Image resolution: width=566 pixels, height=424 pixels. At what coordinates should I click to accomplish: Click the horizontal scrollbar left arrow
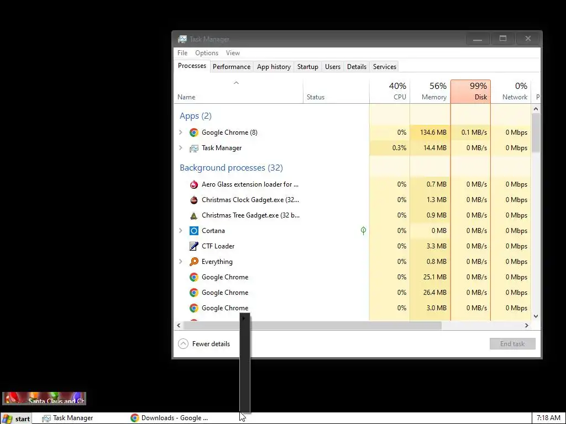click(179, 326)
